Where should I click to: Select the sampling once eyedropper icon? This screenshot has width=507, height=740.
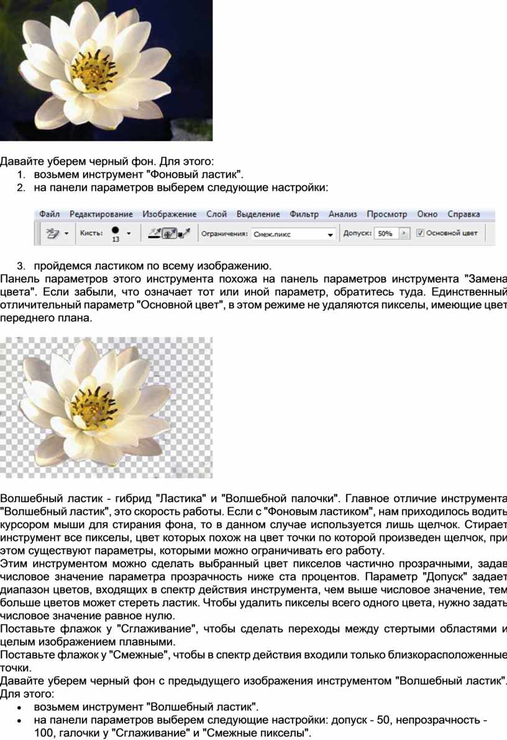(x=170, y=233)
